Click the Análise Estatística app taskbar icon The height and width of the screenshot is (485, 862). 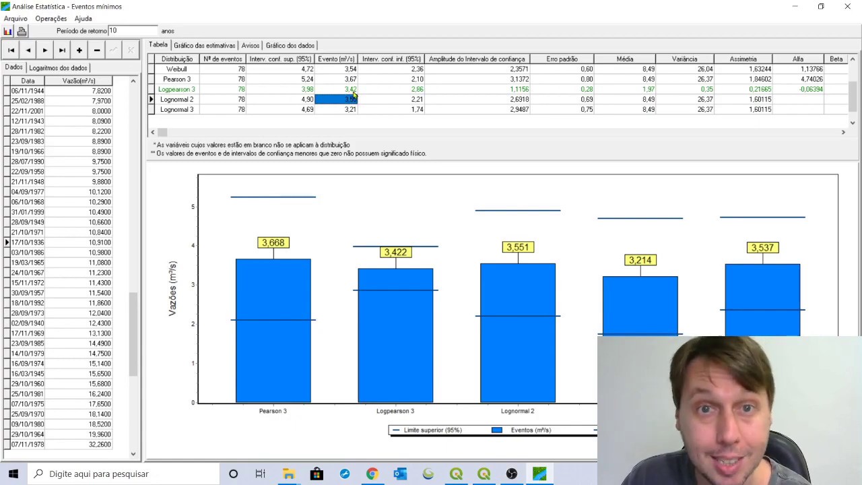click(539, 474)
